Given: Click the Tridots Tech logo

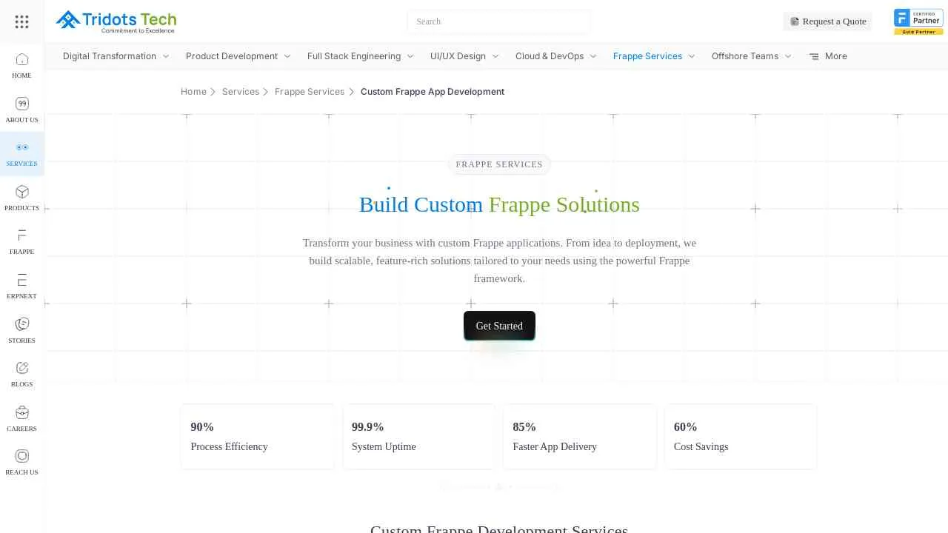Looking at the screenshot, I should tap(116, 21).
